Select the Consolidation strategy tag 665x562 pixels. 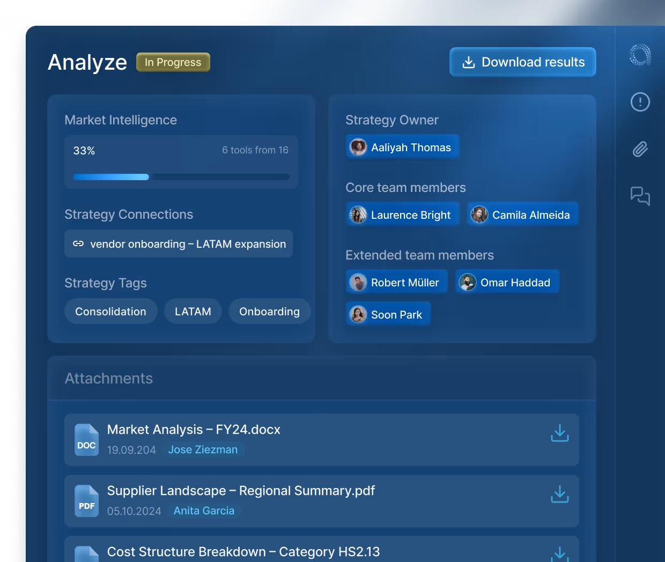tap(110, 311)
